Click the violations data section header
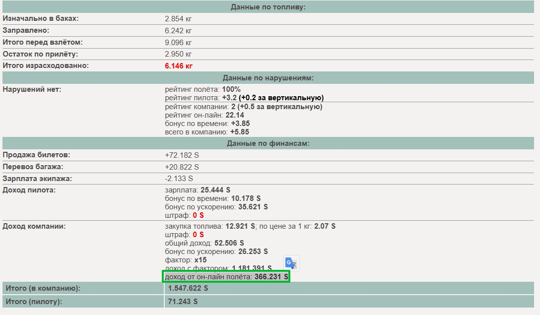 [268, 78]
